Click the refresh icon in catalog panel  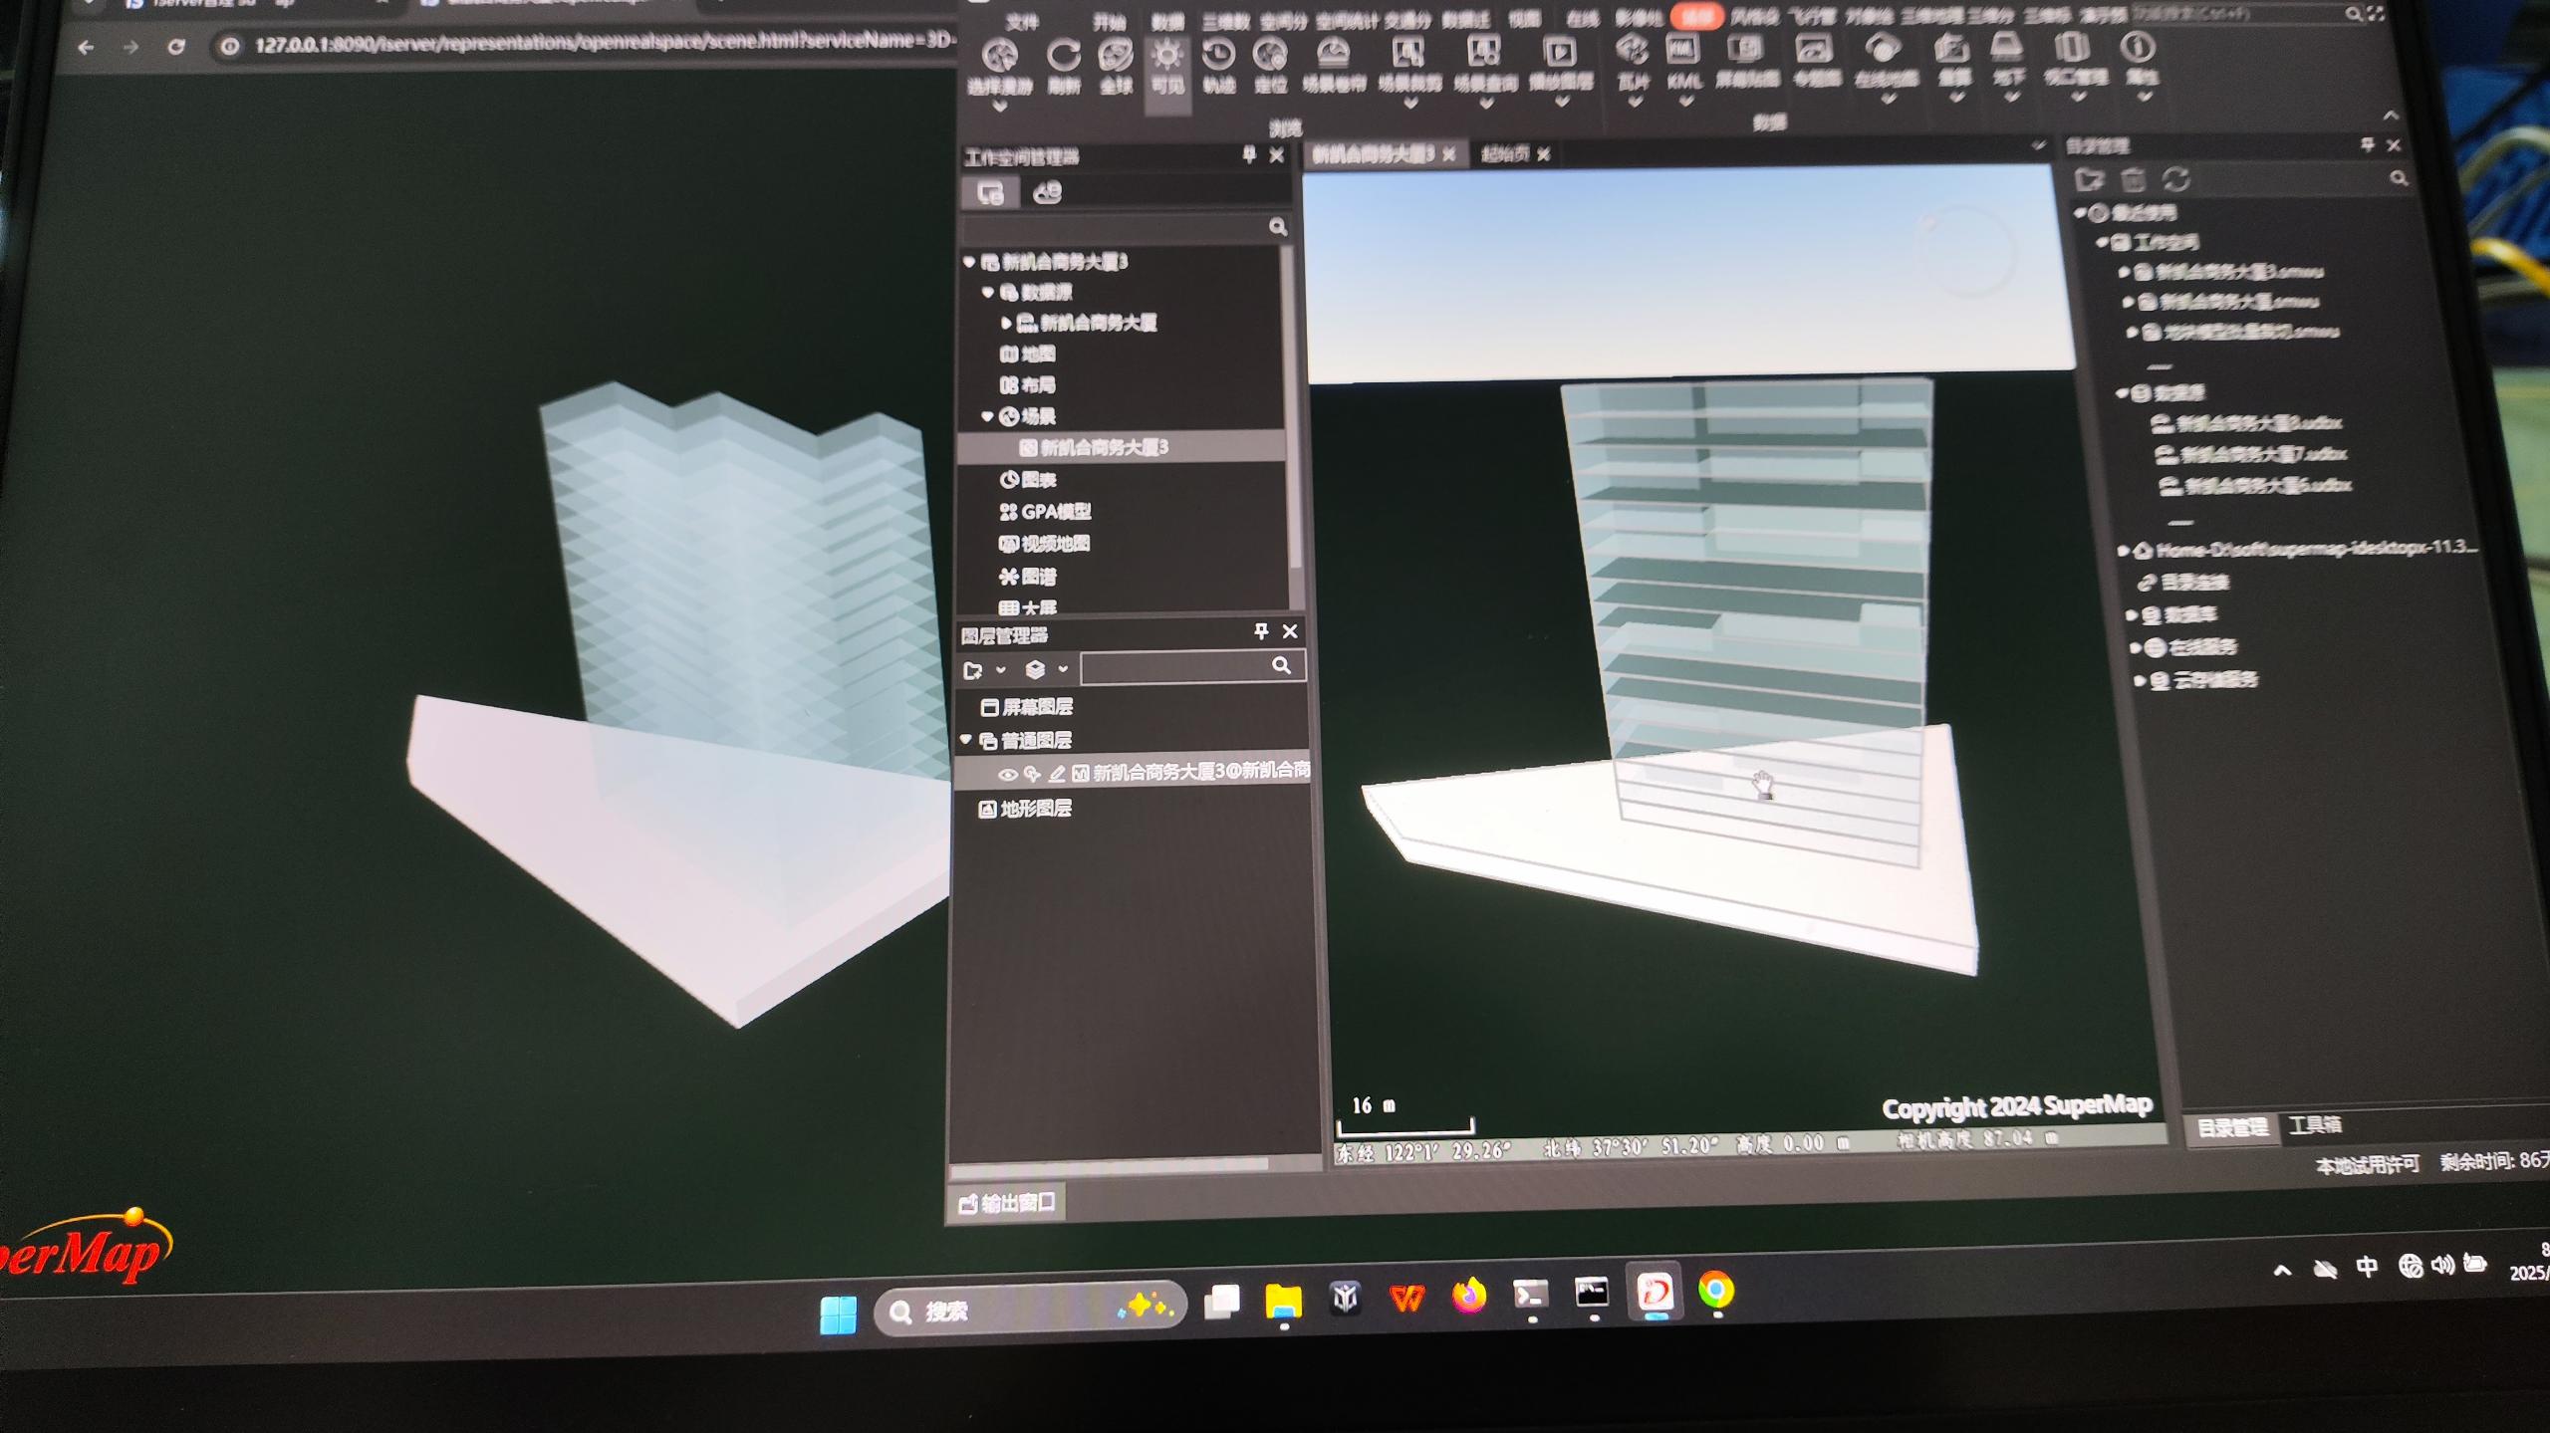(2176, 180)
